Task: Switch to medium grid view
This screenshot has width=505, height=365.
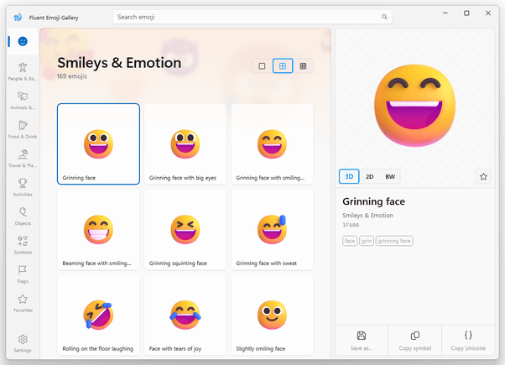Action: click(283, 66)
